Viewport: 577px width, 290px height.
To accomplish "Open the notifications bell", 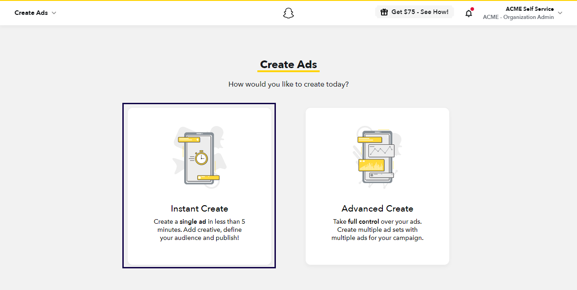I will click(x=469, y=13).
